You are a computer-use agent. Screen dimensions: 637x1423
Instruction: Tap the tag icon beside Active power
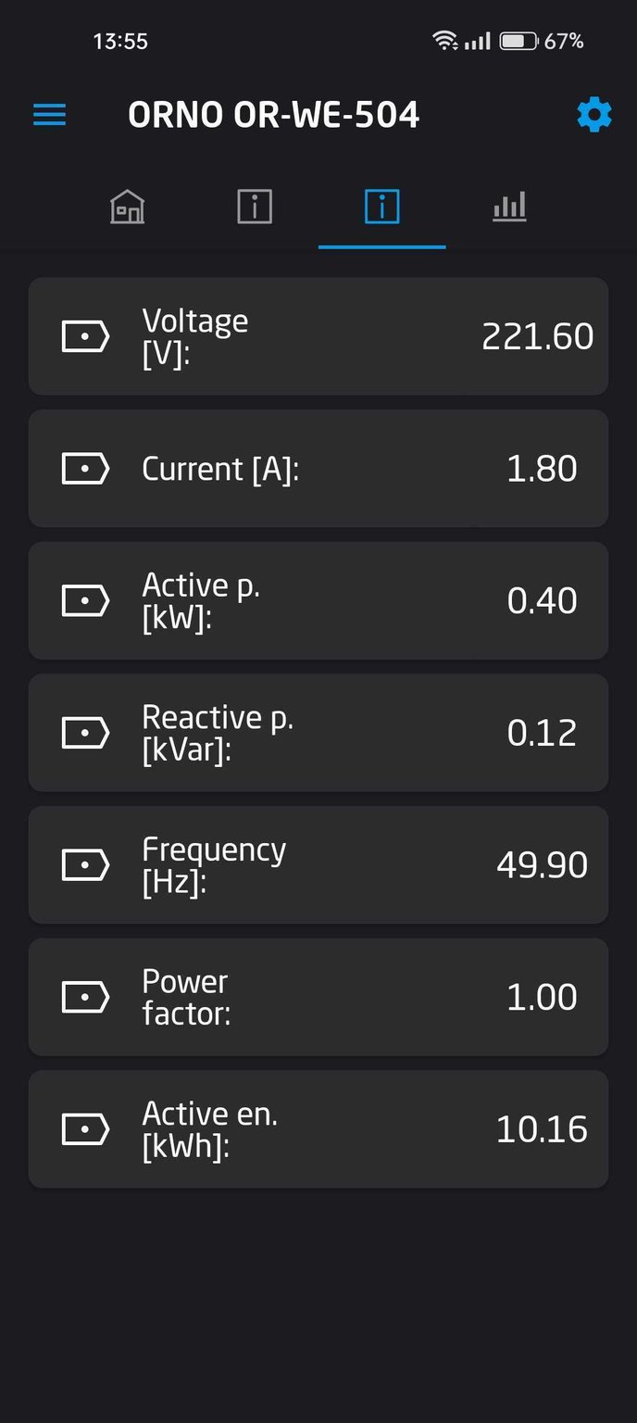[x=85, y=600]
